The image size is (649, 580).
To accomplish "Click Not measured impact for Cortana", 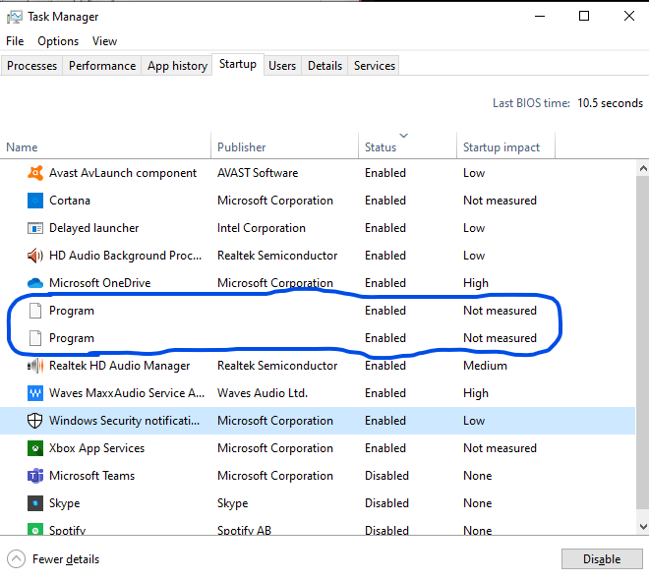I will coord(500,201).
